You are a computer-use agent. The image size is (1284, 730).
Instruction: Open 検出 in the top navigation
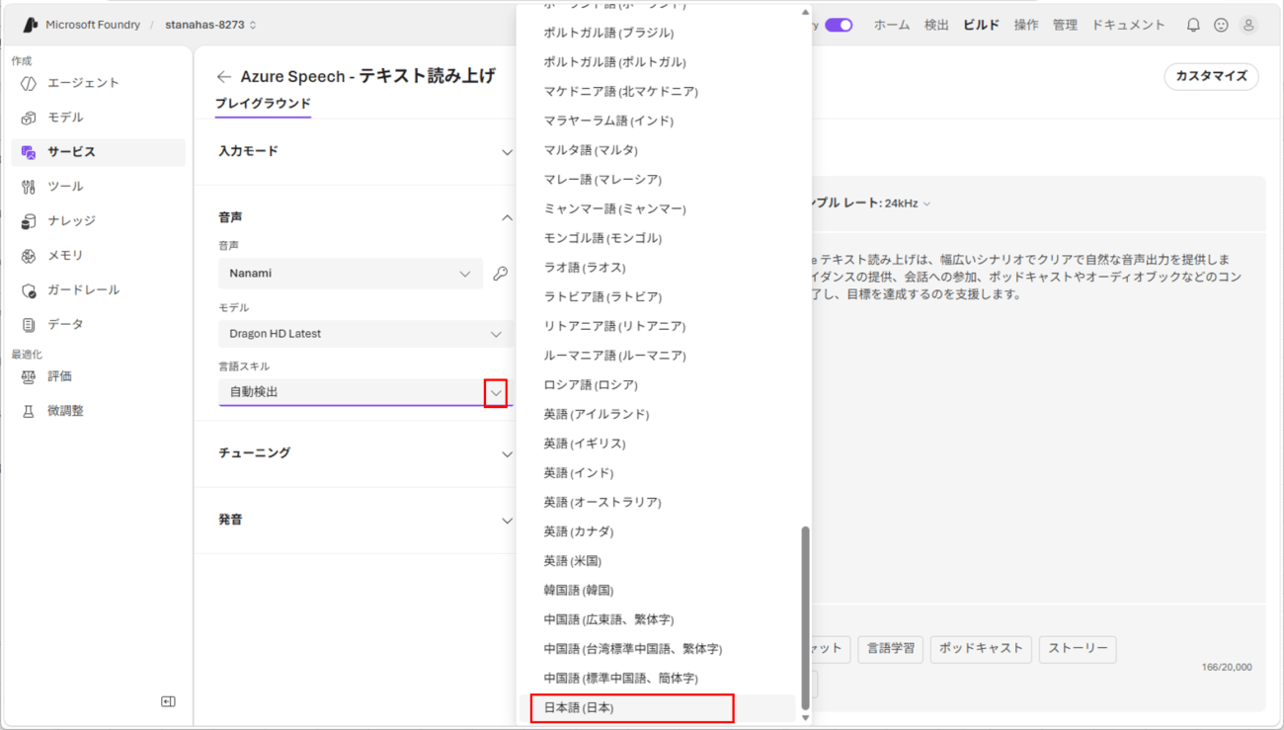pos(936,25)
